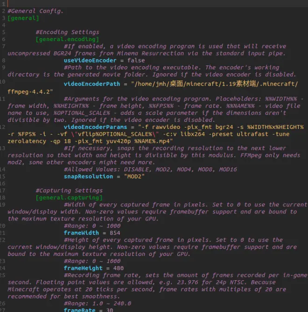
Task: Click line number 8 in the gutter
Action: click(x=4, y=61)
